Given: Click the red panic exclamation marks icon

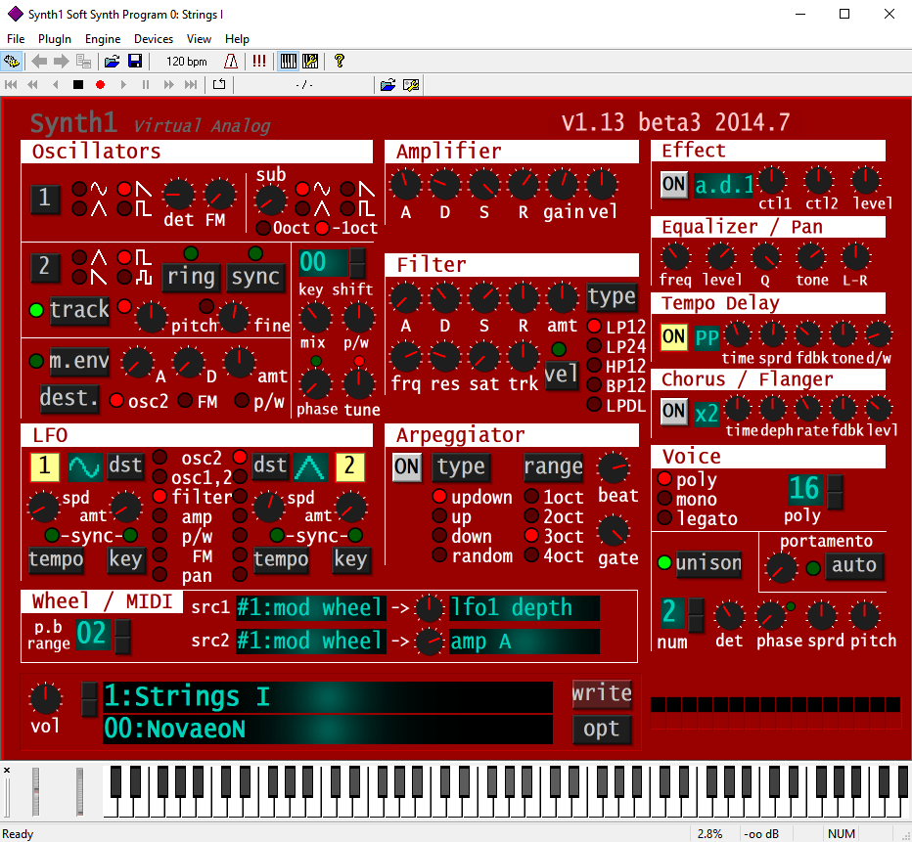Looking at the screenshot, I should click(259, 61).
